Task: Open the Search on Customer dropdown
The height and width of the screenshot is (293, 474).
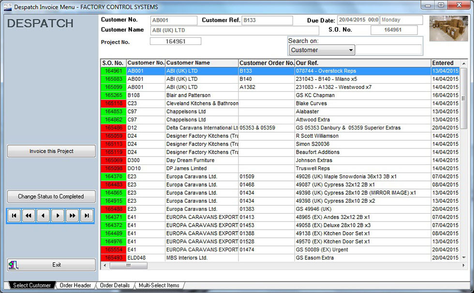Action: [351, 50]
